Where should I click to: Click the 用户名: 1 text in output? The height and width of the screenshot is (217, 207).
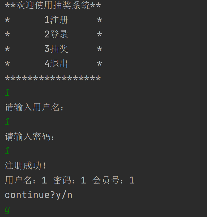coord(26,180)
